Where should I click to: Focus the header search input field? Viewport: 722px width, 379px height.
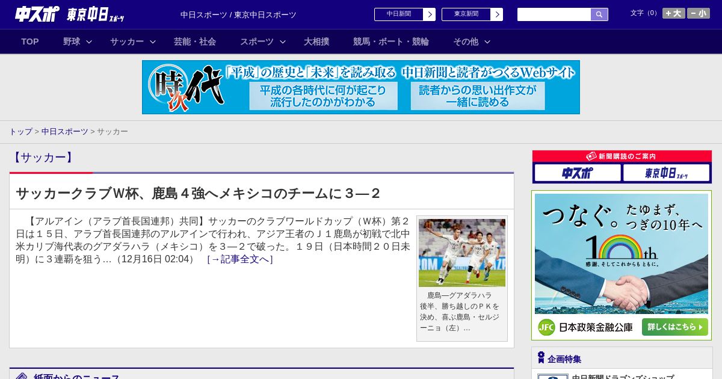(x=554, y=14)
